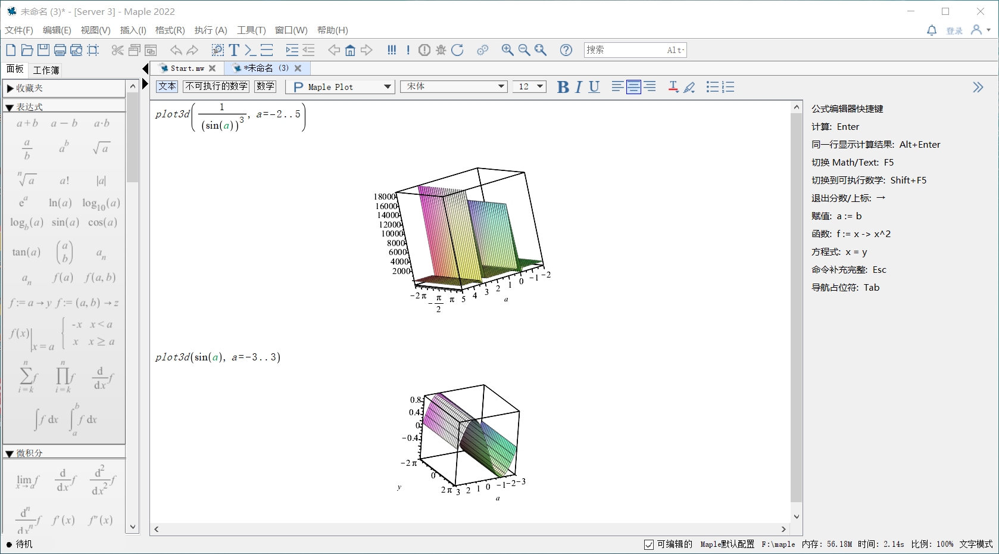Close the 未命名 (3) tab
This screenshot has width=999, height=554.
click(x=298, y=69)
